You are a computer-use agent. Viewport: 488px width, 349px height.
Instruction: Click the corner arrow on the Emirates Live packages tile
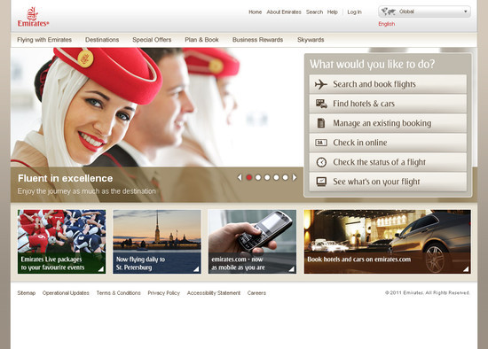click(101, 269)
